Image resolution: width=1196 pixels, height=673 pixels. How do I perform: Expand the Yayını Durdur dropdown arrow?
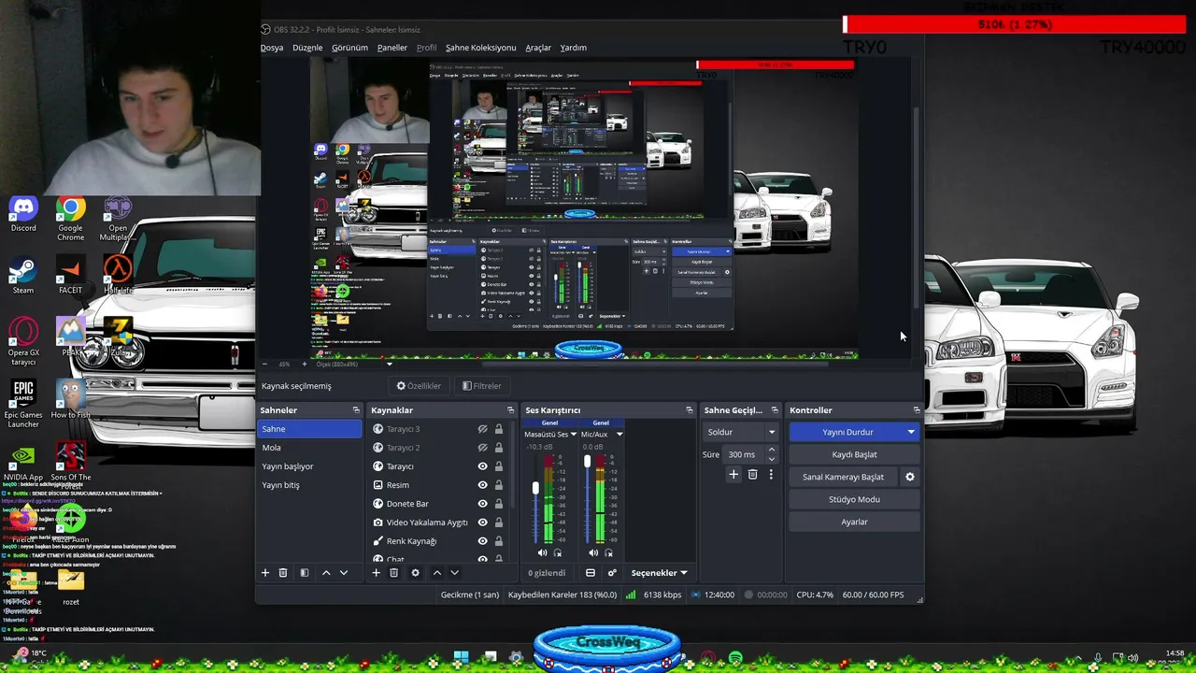(911, 432)
